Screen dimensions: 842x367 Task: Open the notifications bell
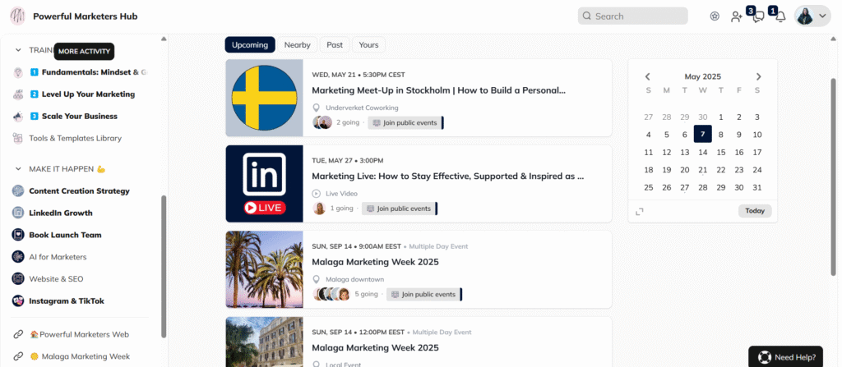[780, 16]
